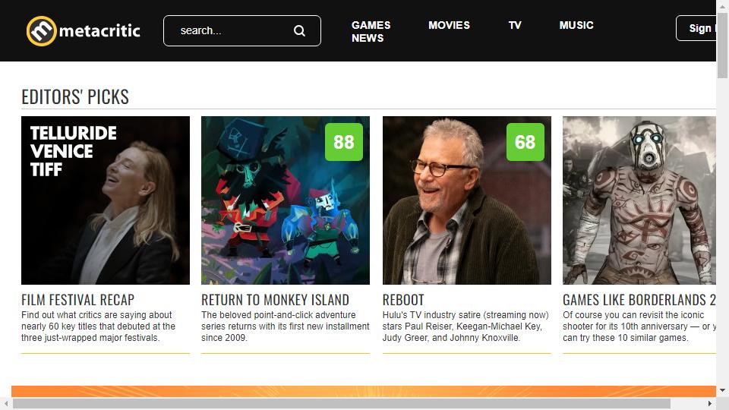
Task: Click the horizontal scrollbar right arrow
Action: [x=710, y=403]
